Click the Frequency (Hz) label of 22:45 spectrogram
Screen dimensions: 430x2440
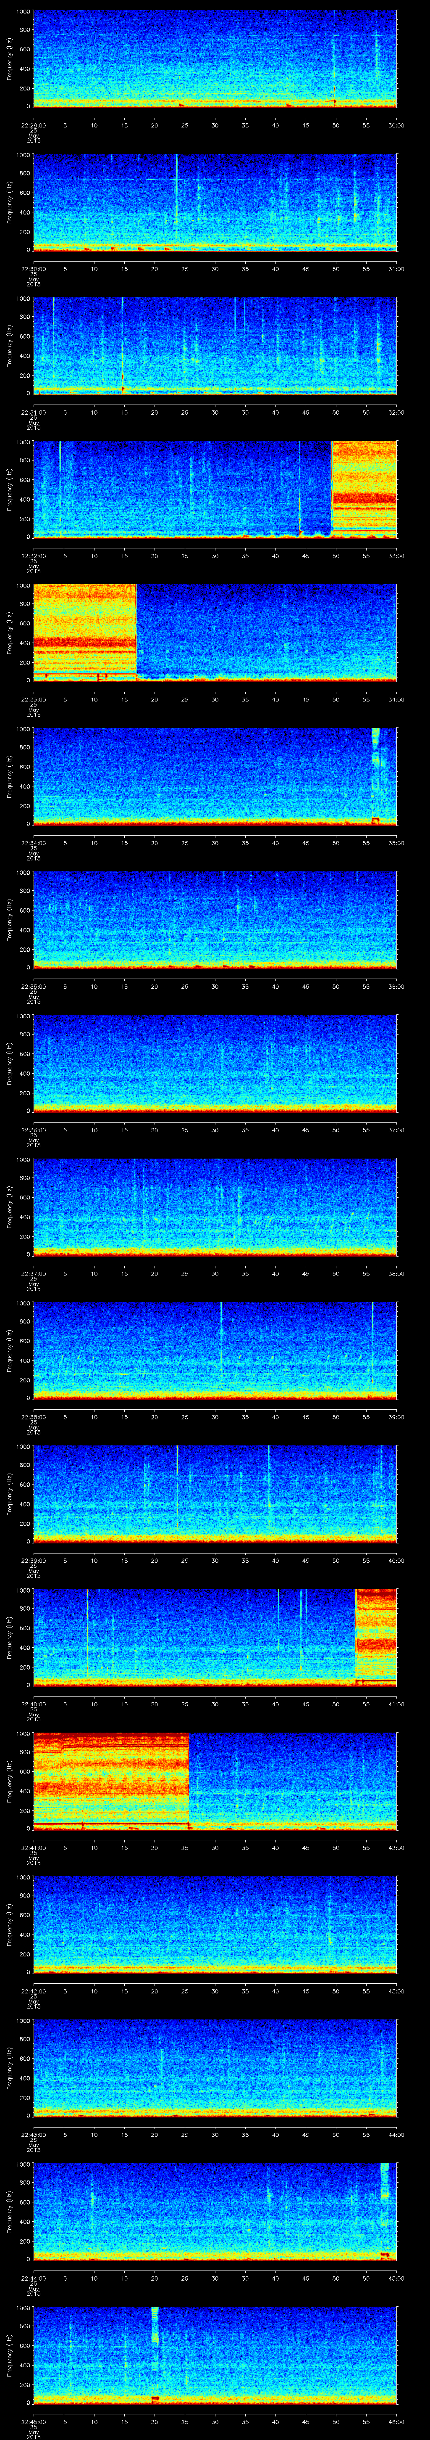[x=10, y=2356]
